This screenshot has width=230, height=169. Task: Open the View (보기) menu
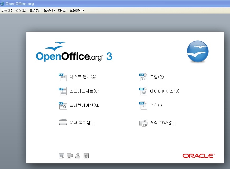35,11
